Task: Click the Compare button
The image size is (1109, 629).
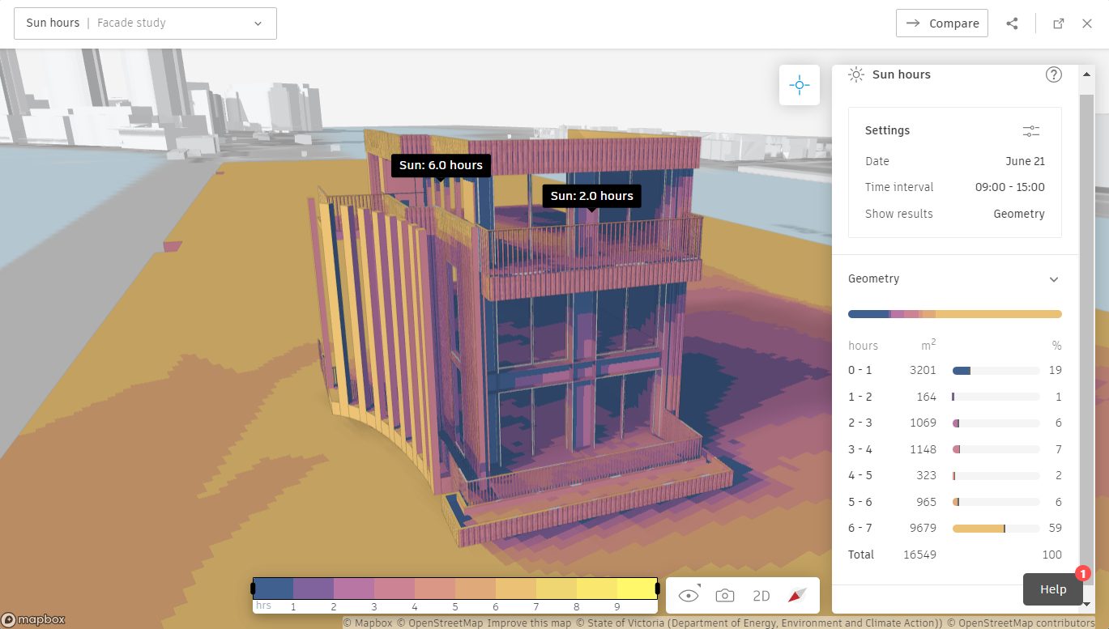Action: [x=941, y=23]
